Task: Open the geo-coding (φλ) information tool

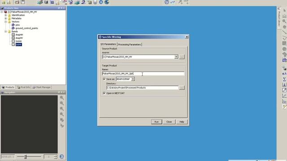Action: tap(284, 74)
